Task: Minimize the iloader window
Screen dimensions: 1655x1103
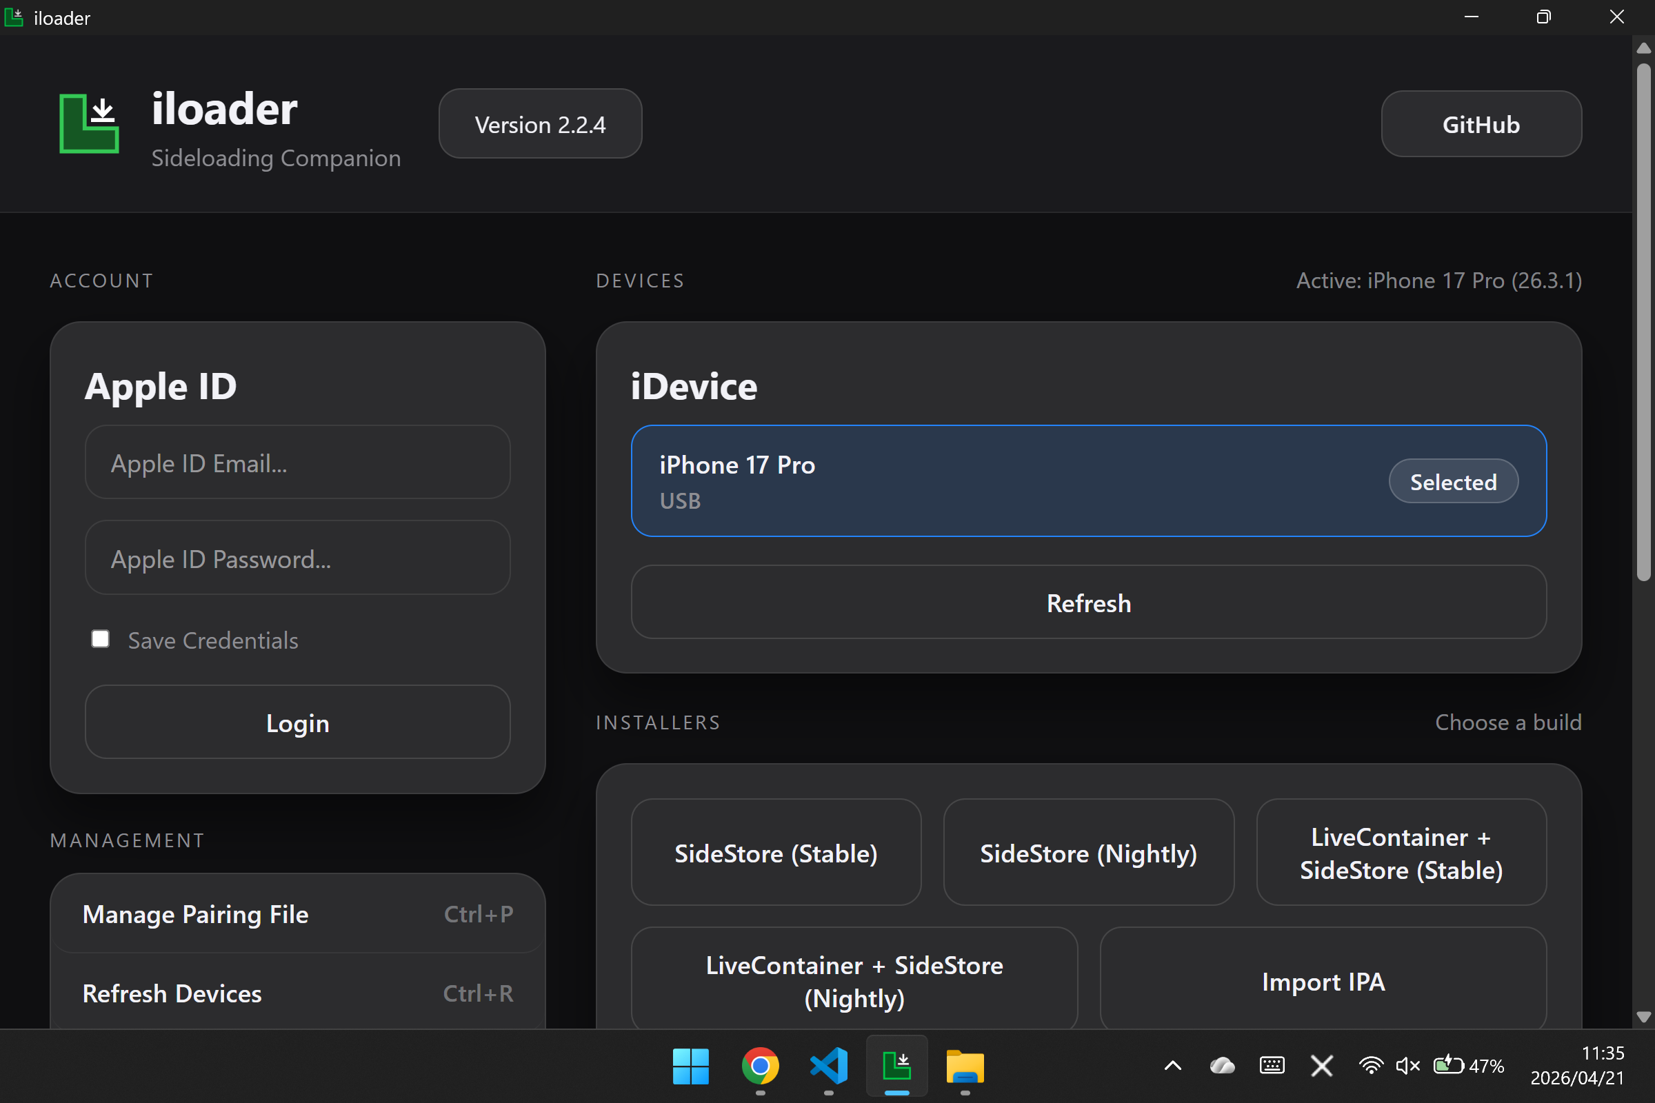Action: [x=1471, y=17]
